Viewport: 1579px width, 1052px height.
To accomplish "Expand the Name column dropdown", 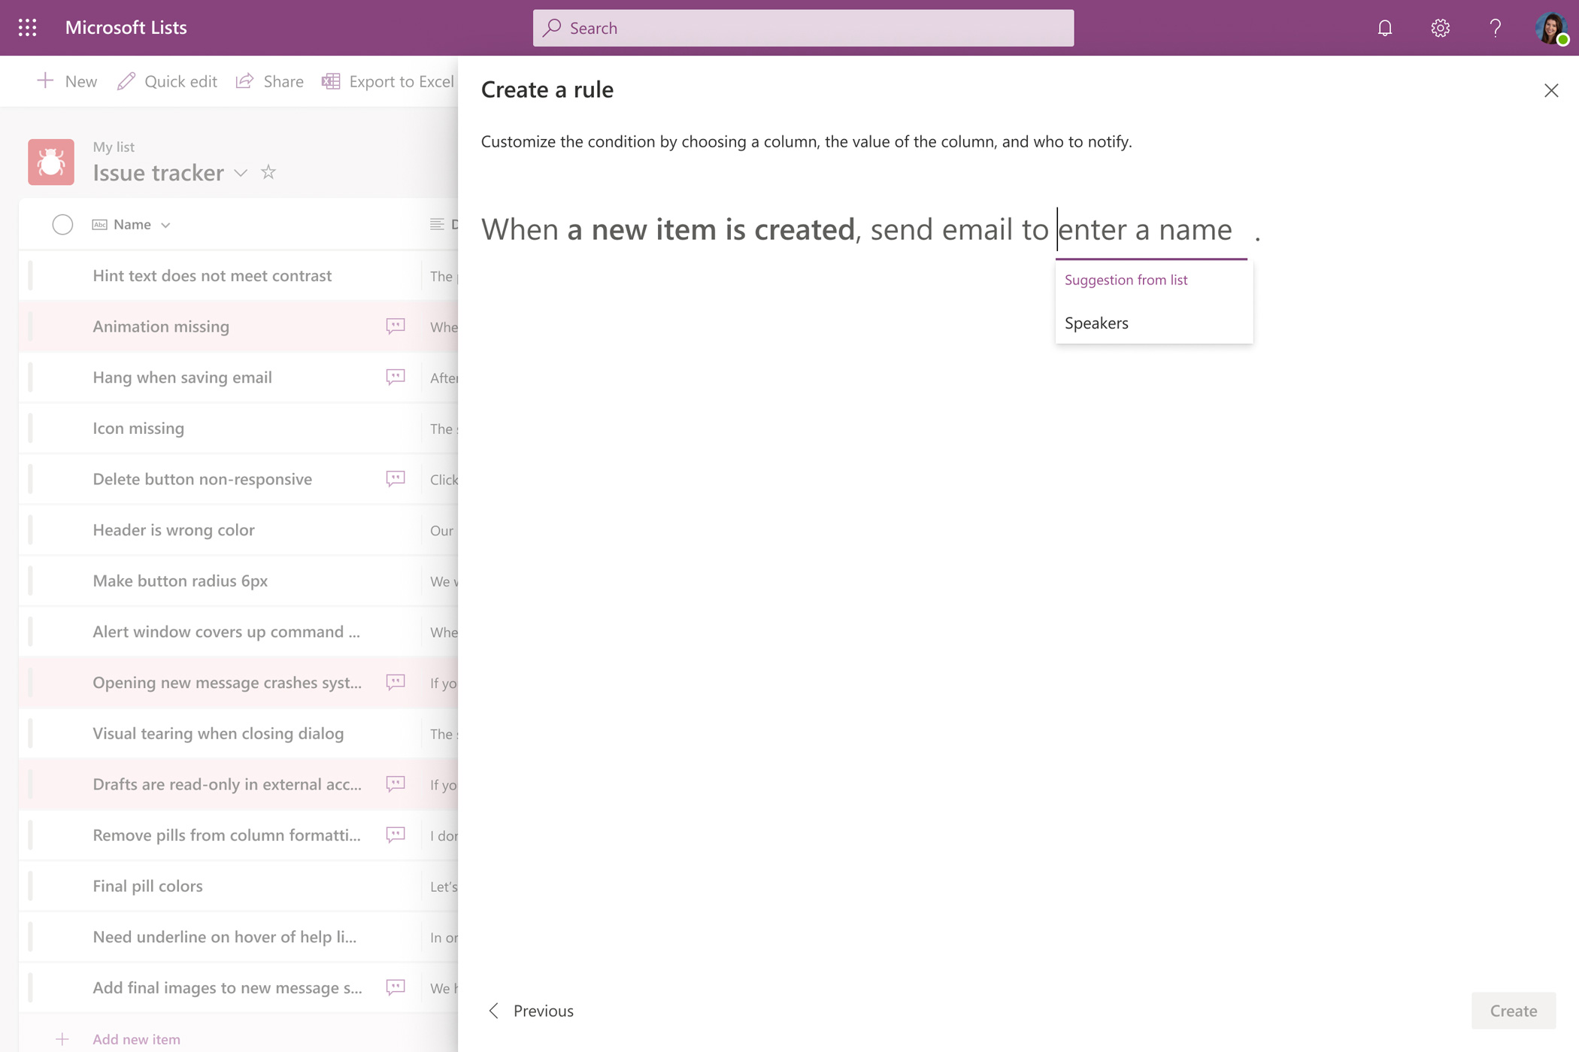I will click(166, 225).
